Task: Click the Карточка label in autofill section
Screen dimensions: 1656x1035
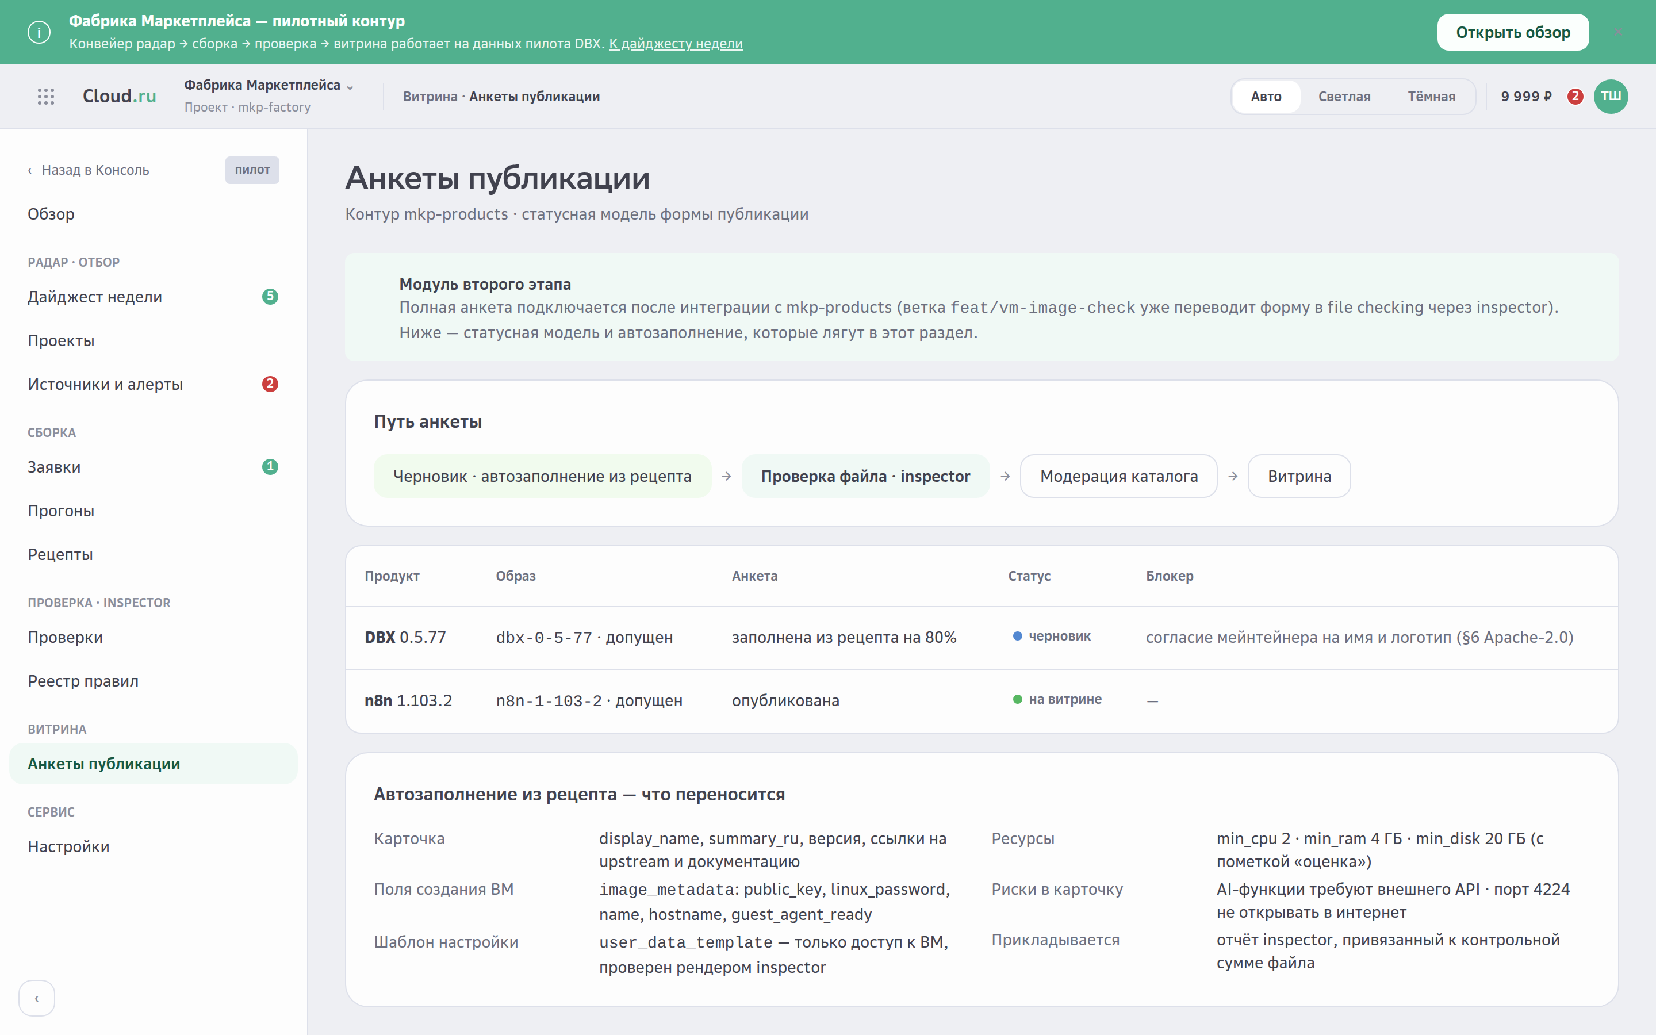Action: [x=408, y=838]
